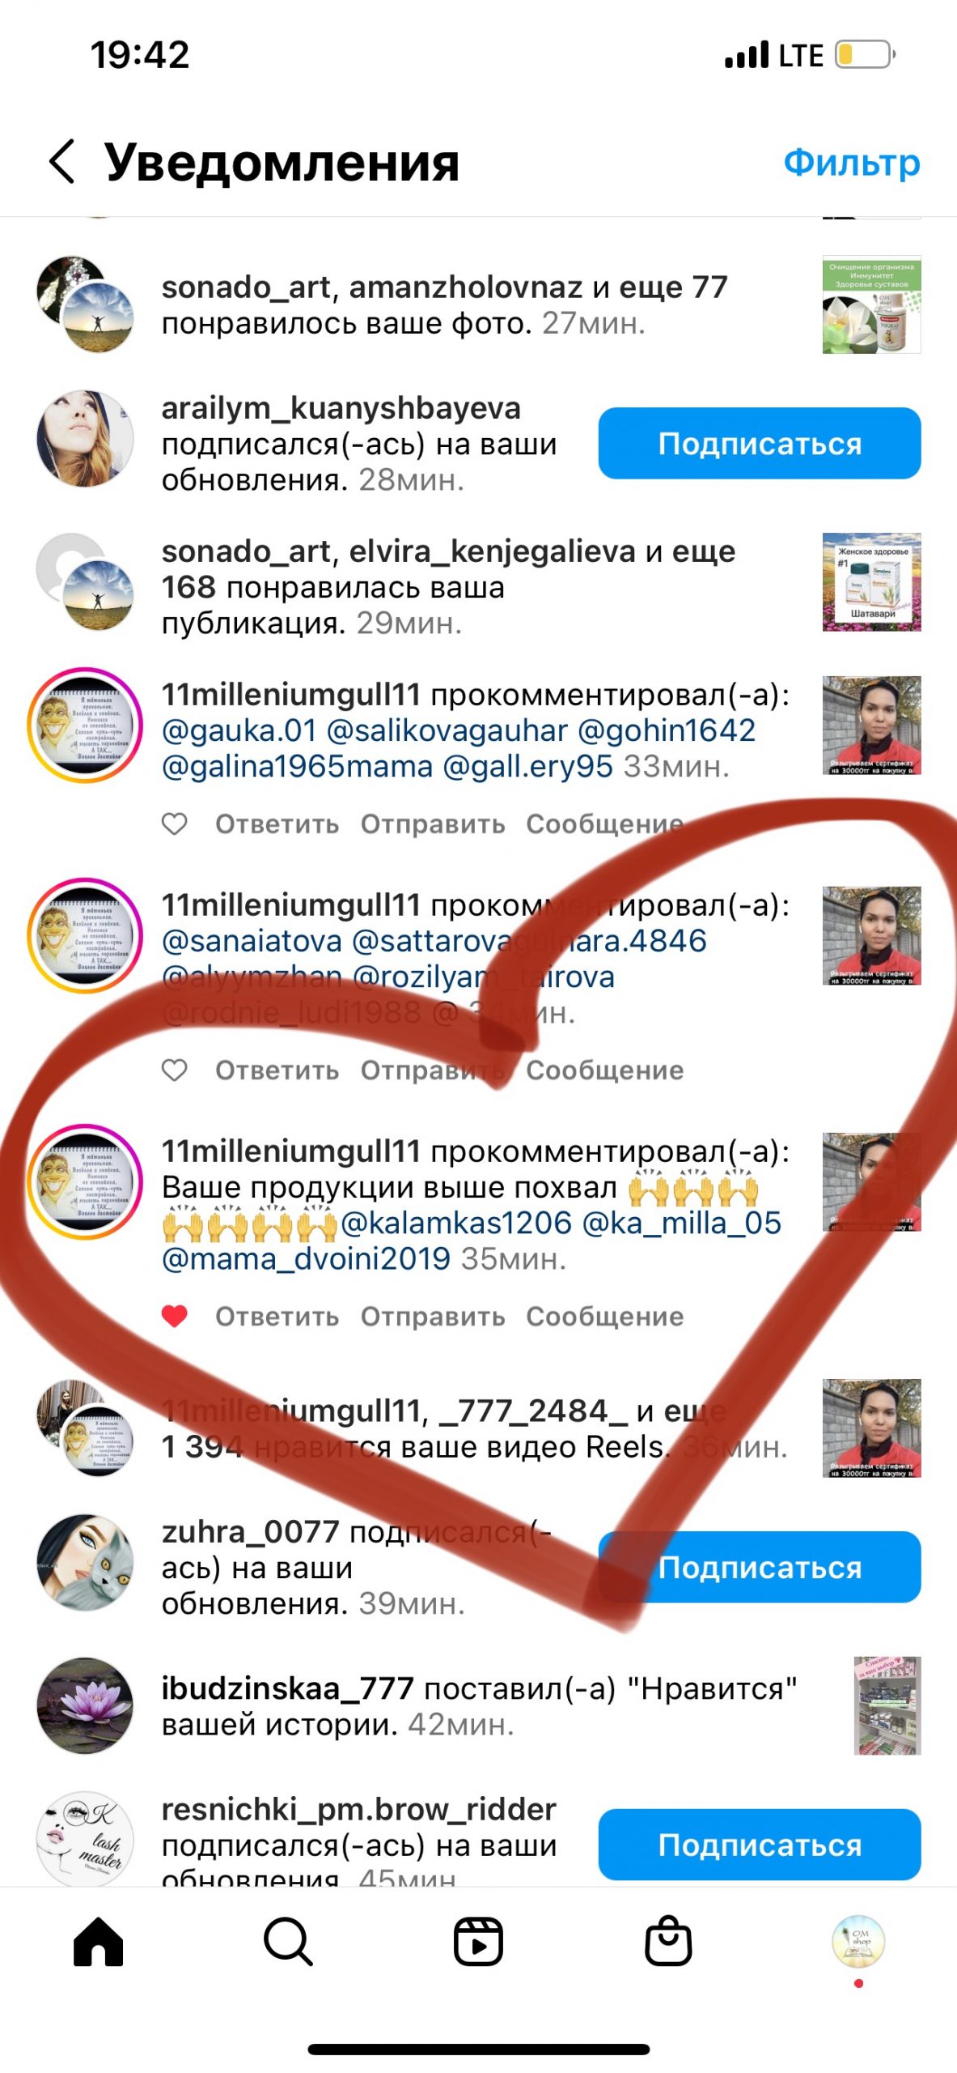Screen dimensions: 957x2073
Task: Tap Сообщение under the 35мин comment
Action: pos(605,1316)
